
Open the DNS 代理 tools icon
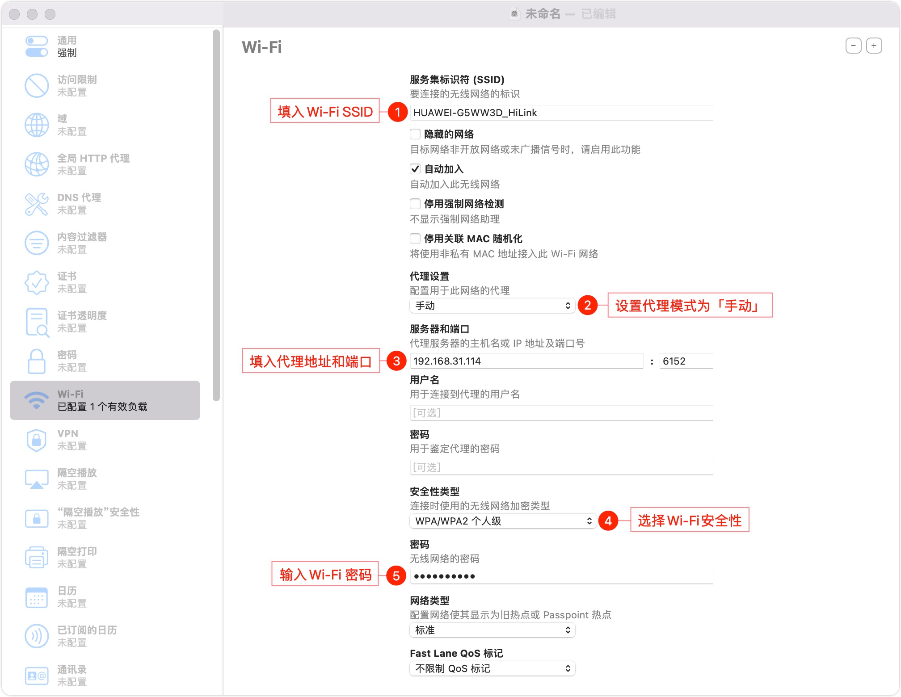tap(37, 204)
